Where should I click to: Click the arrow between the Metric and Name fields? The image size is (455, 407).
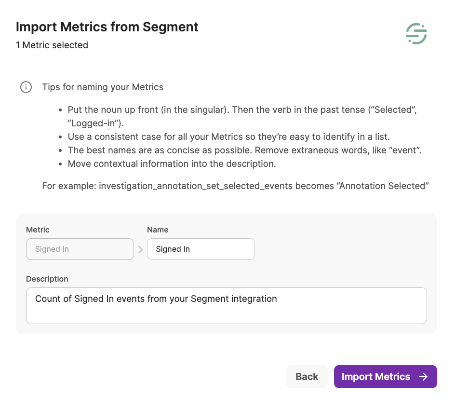(140, 249)
